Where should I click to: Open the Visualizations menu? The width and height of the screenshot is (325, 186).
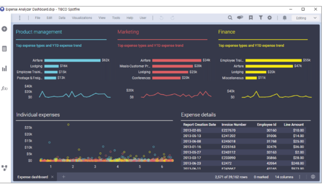(82, 18)
